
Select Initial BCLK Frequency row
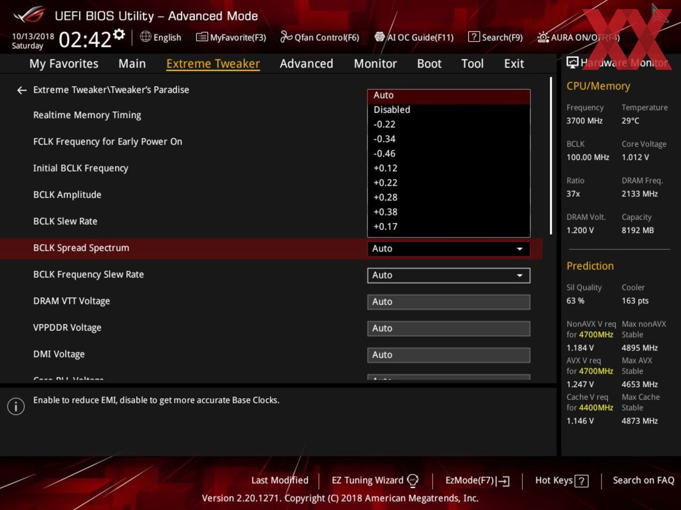(x=81, y=168)
